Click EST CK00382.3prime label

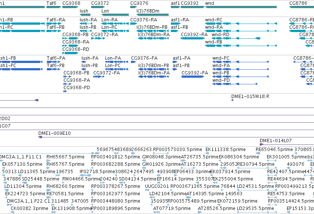[x=30, y=208]
